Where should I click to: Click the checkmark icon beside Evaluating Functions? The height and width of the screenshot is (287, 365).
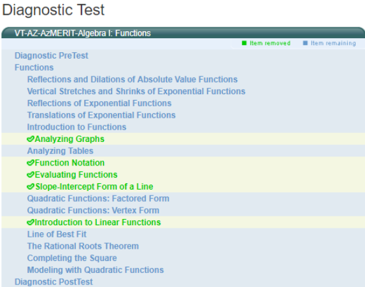[31, 174]
